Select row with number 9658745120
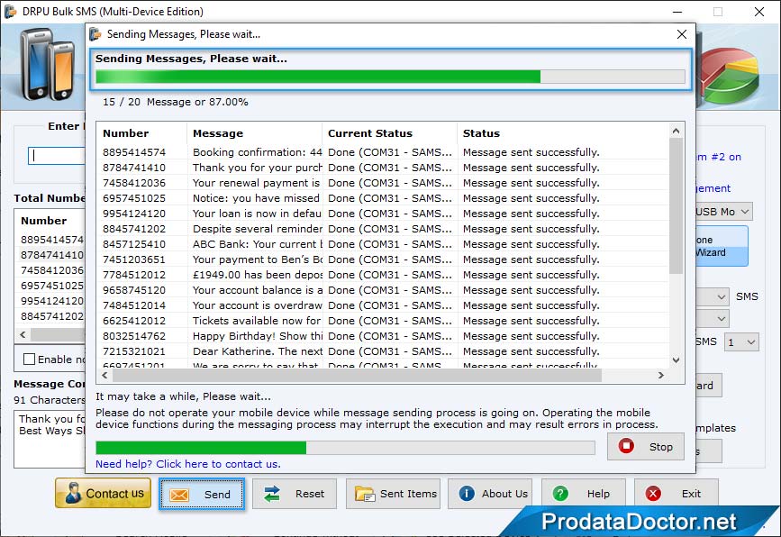Screen dimensions: 781x537 [383, 290]
